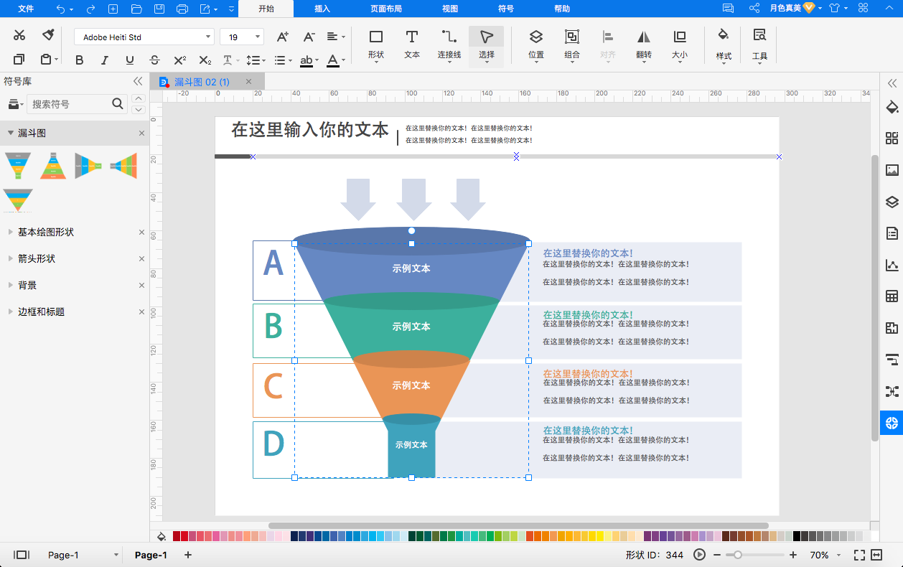Click the Cut scissors icon
This screenshot has width=903, height=567.
coord(19,35)
